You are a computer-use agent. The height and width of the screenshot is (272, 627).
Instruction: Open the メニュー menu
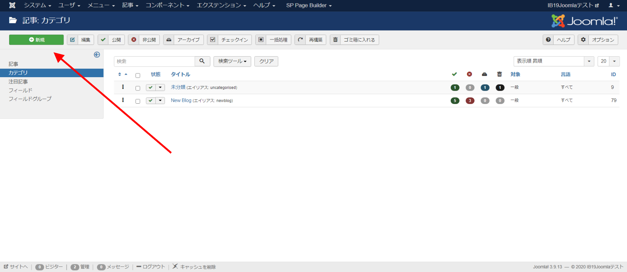101,5
